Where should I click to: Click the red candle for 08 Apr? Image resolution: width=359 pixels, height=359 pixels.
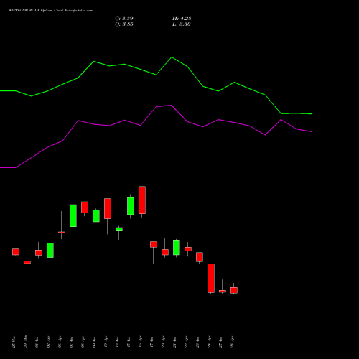point(85,208)
